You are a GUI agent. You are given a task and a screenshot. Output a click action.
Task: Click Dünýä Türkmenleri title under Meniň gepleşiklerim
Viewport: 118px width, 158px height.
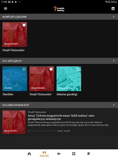(x=13, y=50)
